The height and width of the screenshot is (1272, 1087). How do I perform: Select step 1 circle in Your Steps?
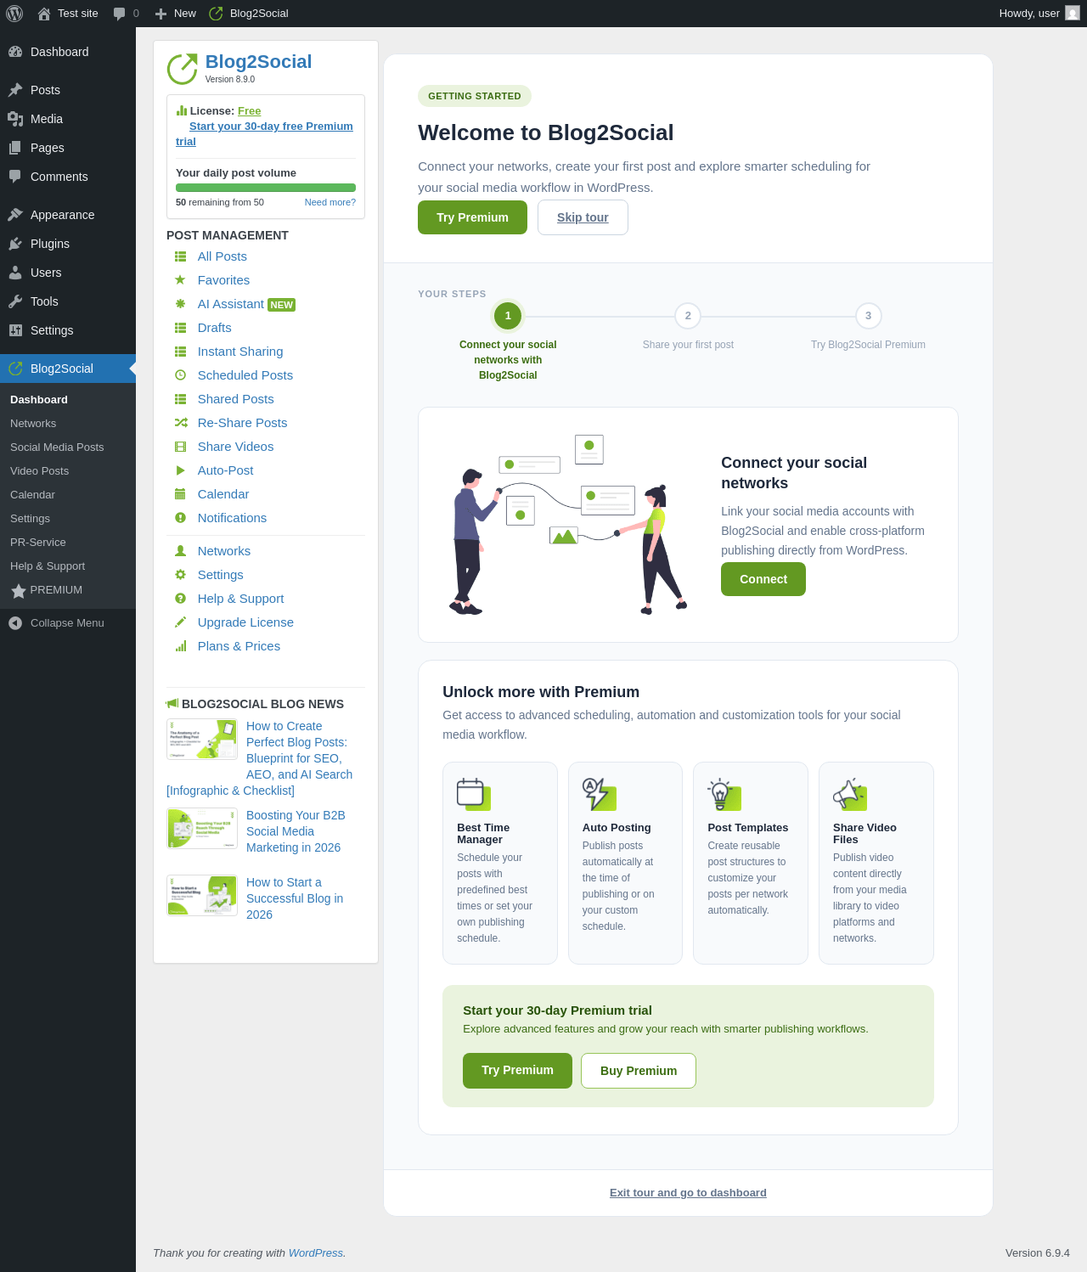[x=508, y=316]
